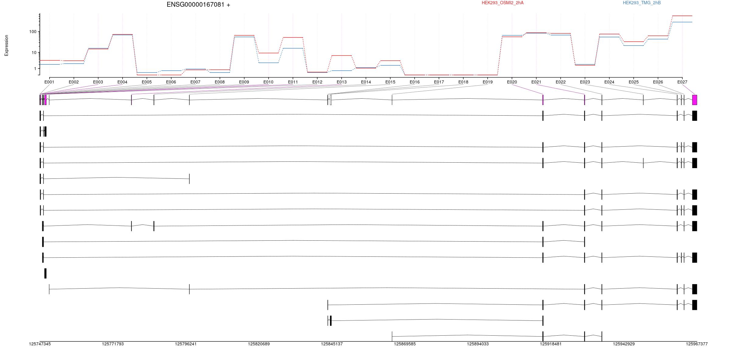The height and width of the screenshot is (349, 730).
Task: Click exon label E012
Action: coord(317,82)
